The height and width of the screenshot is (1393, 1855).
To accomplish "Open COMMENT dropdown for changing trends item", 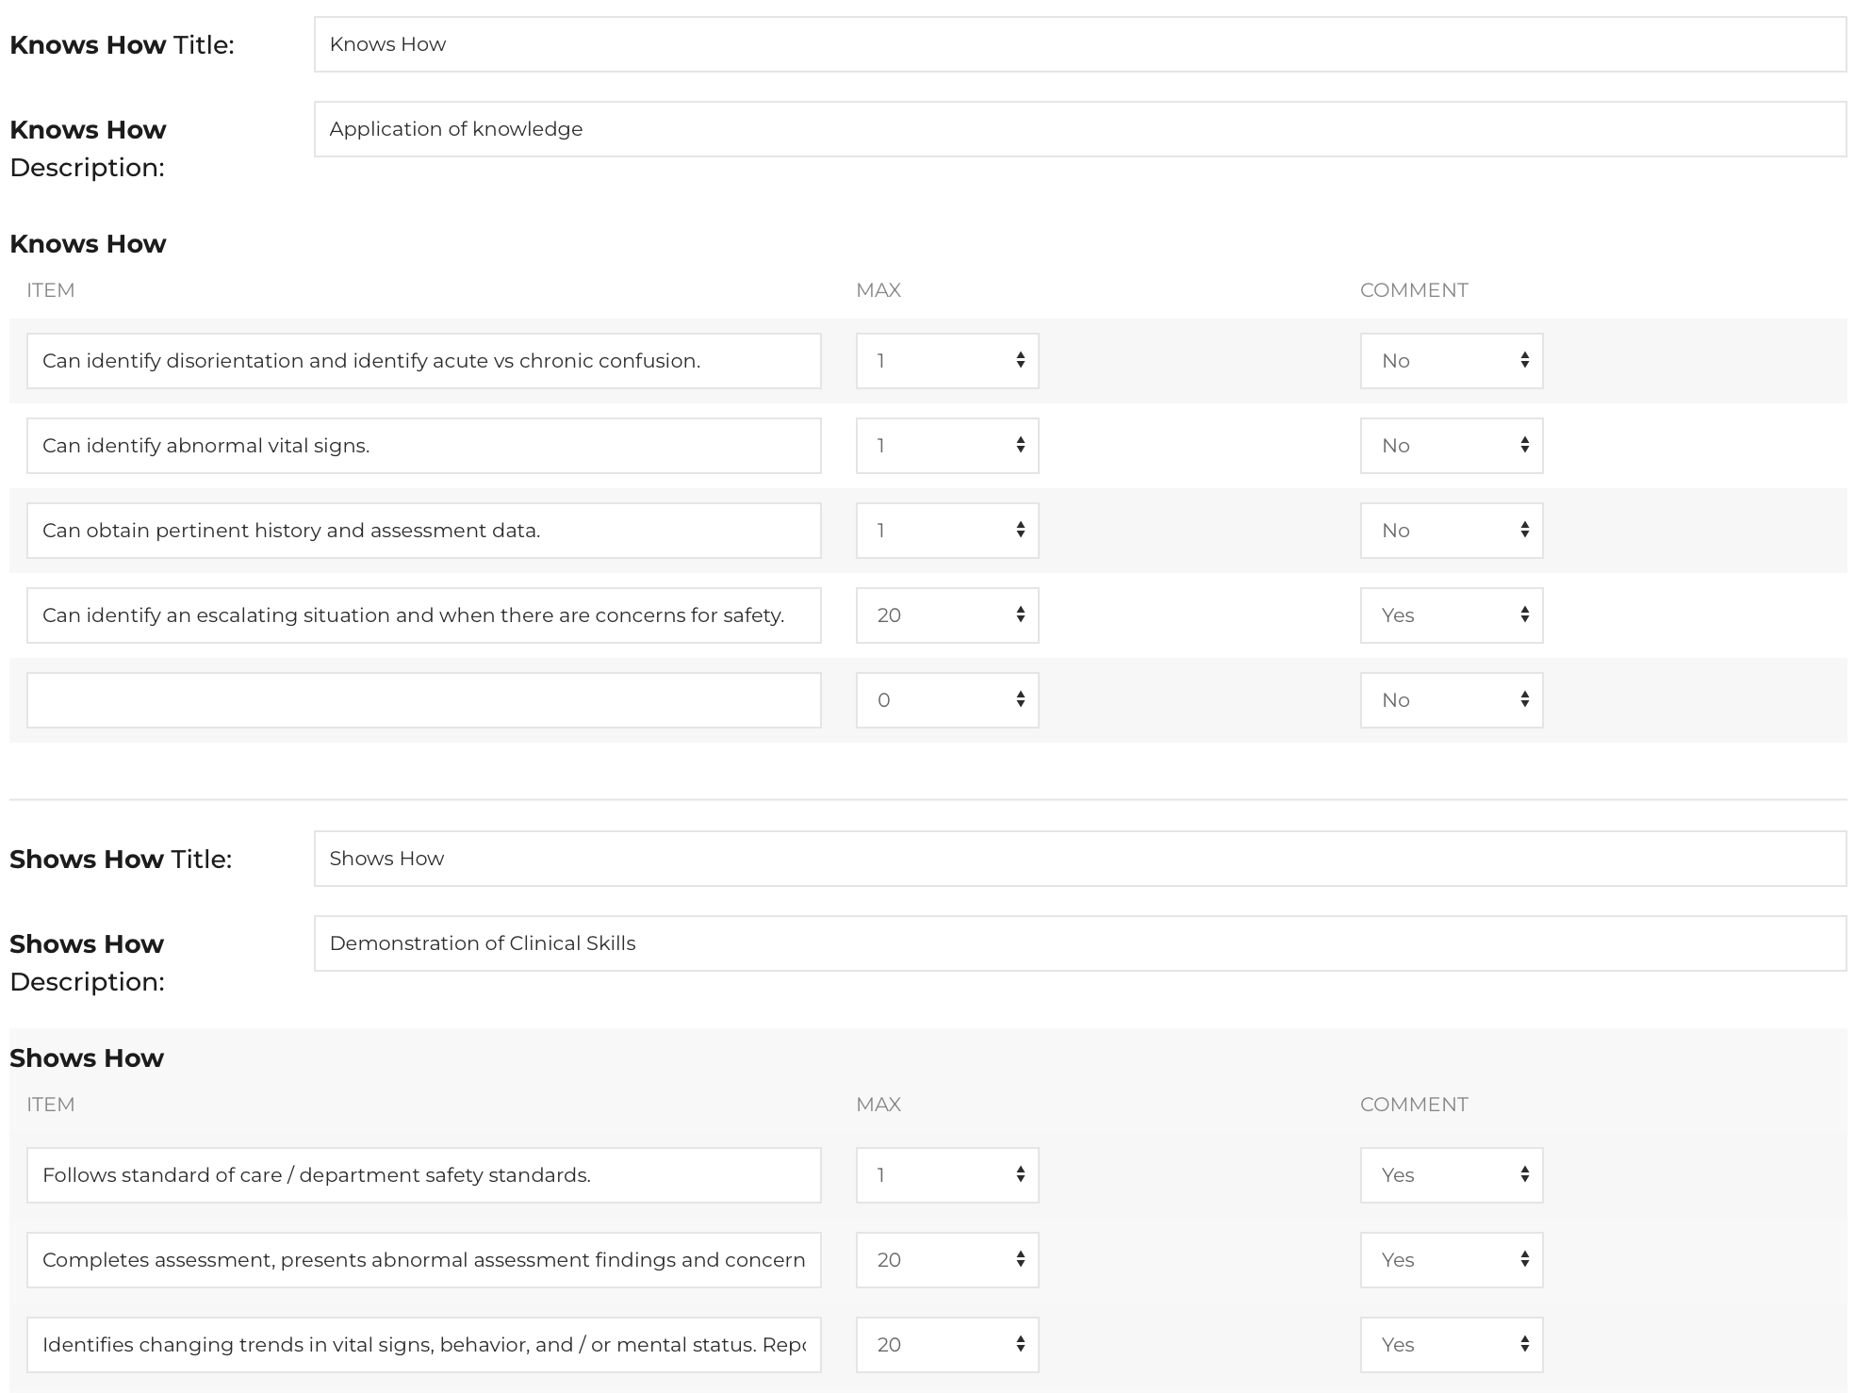I will coord(1452,1345).
